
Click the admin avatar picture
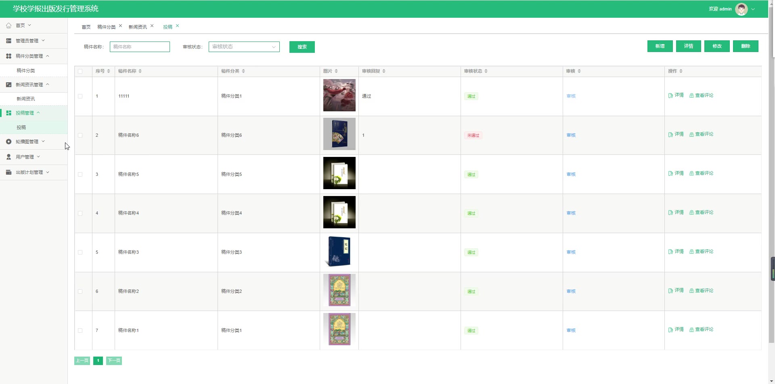click(x=741, y=9)
